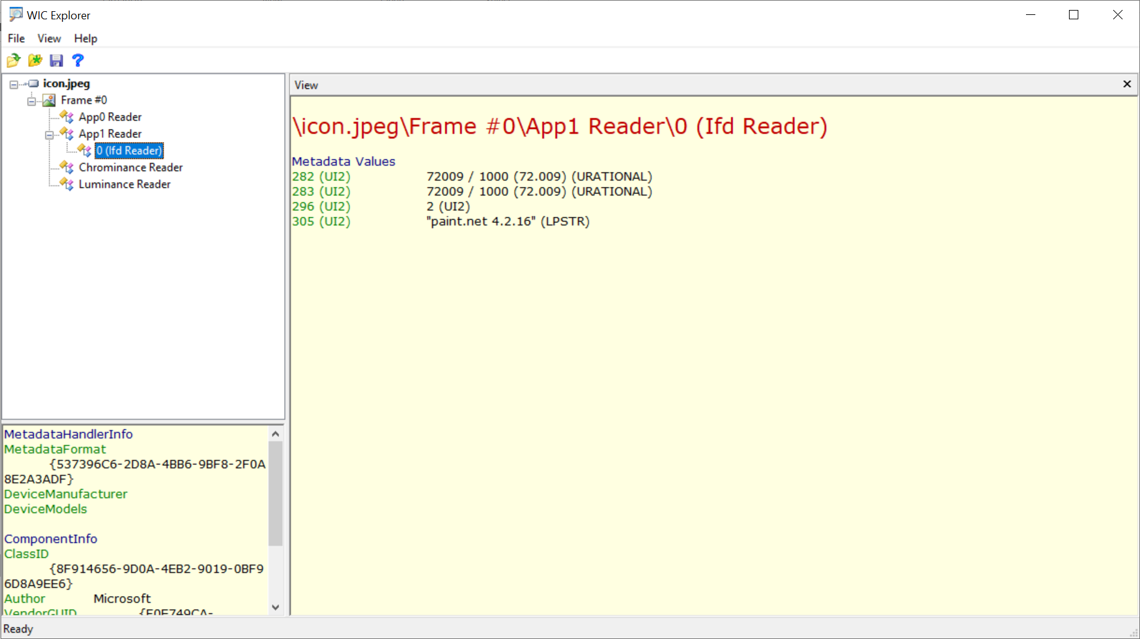The width and height of the screenshot is (1140, 639).
Task: Click the Frame #0 image thumbnail icon
Action: [49, 100]
